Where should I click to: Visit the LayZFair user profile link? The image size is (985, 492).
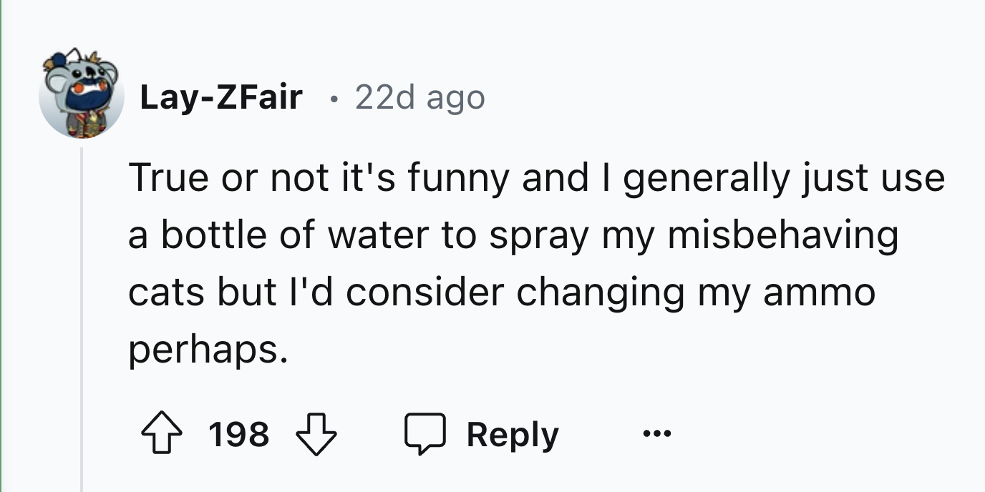(220, 97)
